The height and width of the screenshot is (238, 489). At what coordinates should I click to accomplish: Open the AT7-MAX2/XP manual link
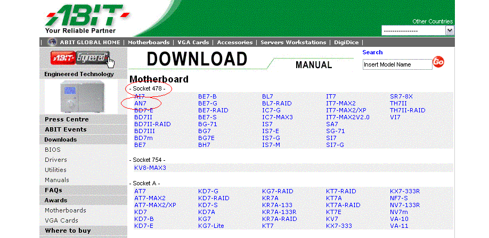[x=156, y=205]
